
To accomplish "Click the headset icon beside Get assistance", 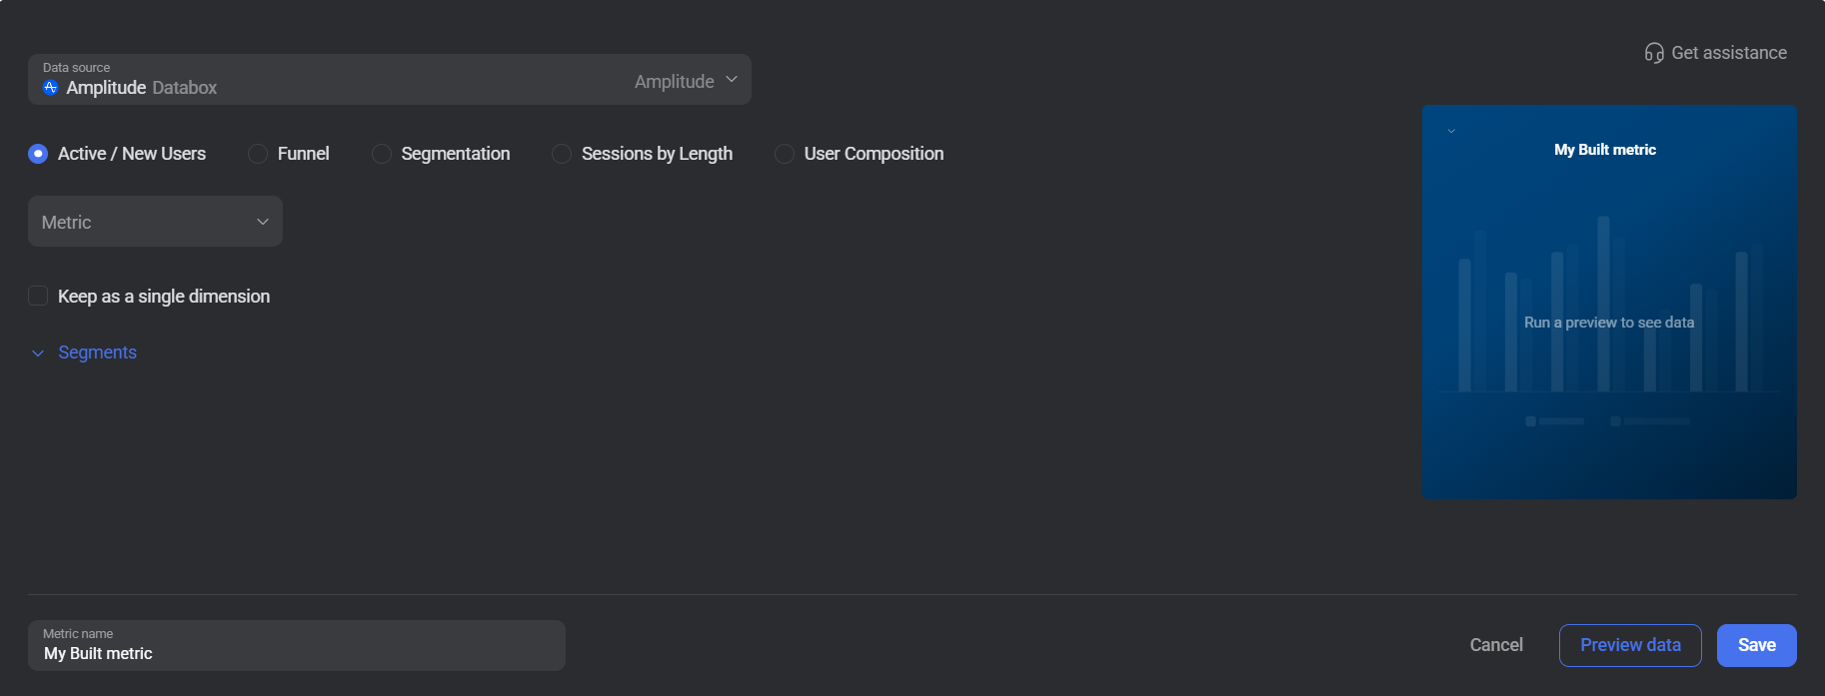I will point(1654,53).
